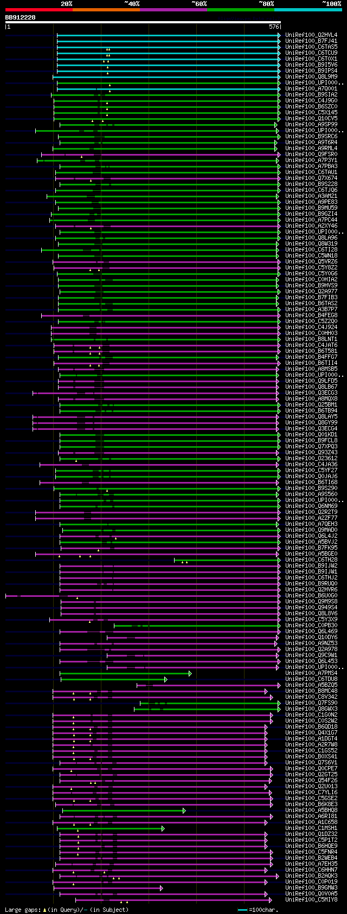This screenshot has width=347, height=914.
Task: Select the UniRef100_B4FEG8 label
Action: (311, 315)
